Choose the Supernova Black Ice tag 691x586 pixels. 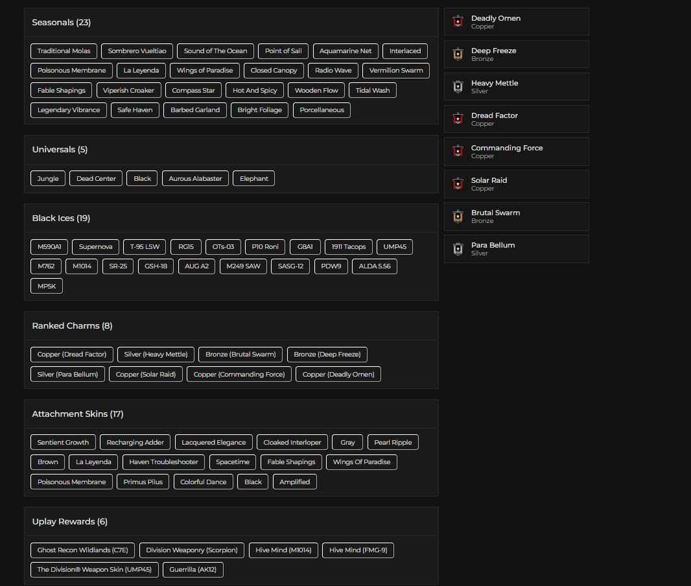95,247
